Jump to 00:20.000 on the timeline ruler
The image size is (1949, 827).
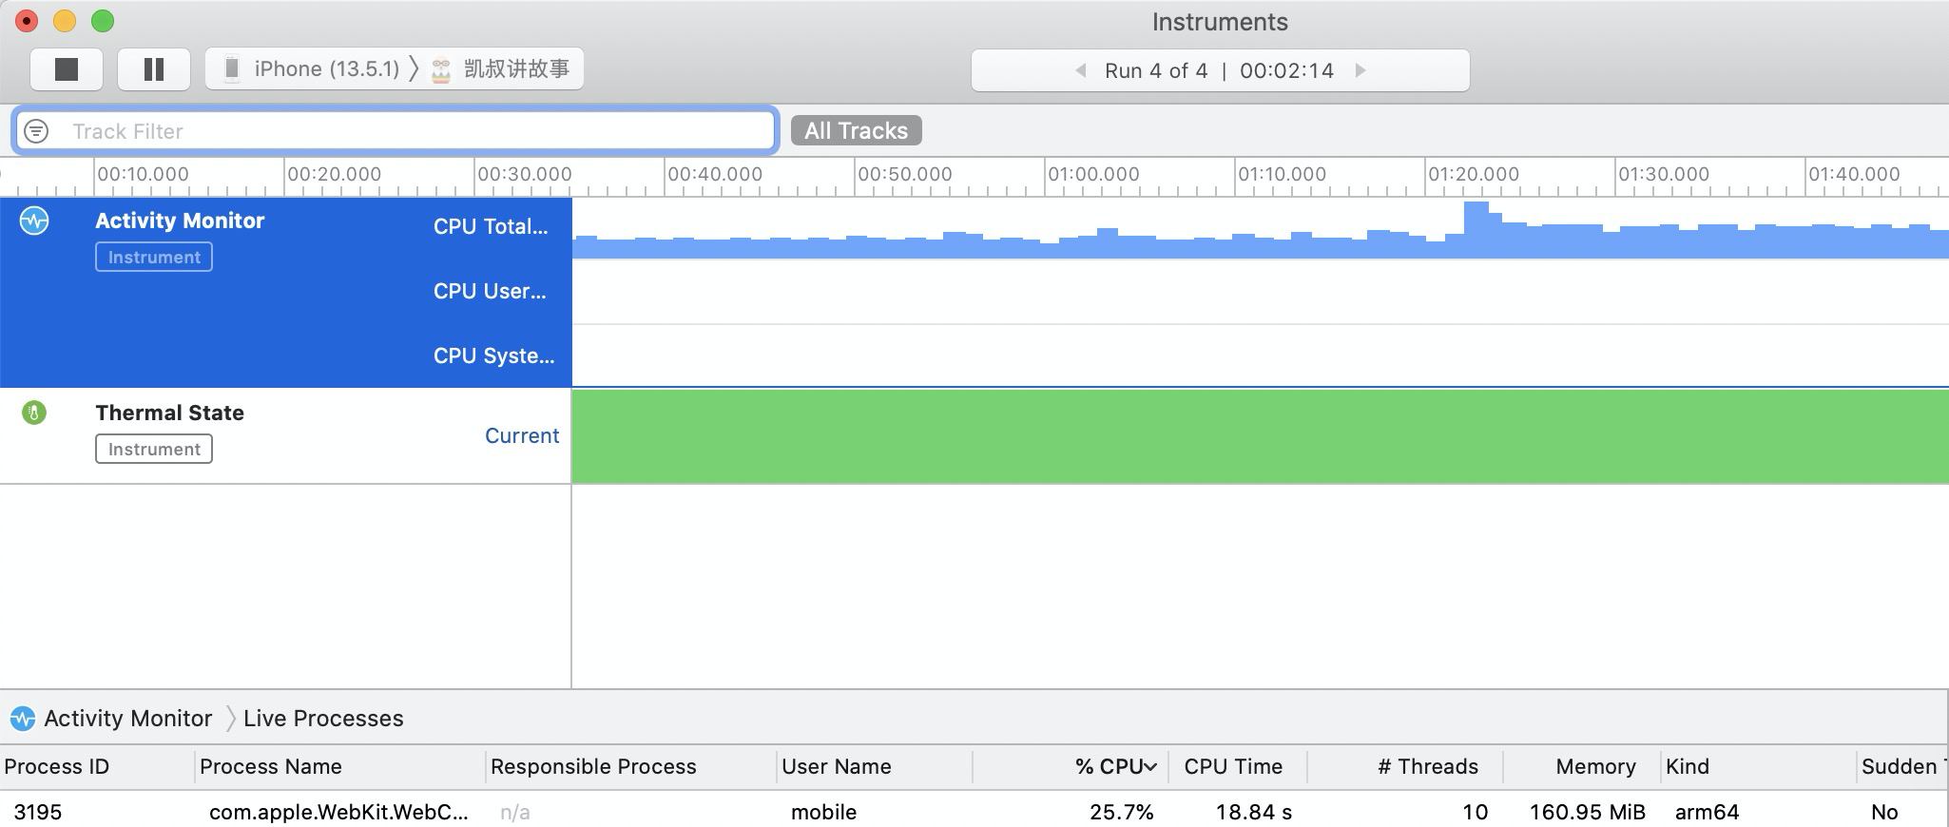334,174
